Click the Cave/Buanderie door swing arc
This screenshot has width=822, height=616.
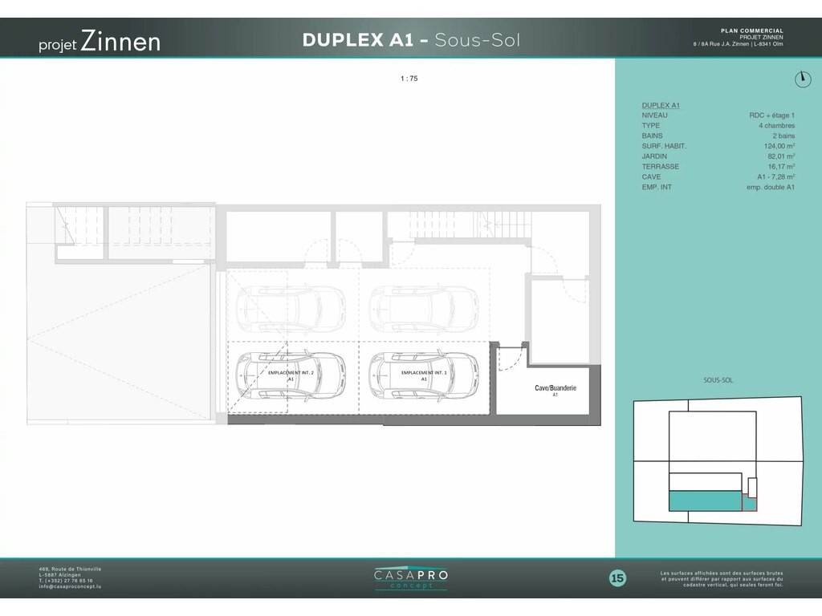509,358
